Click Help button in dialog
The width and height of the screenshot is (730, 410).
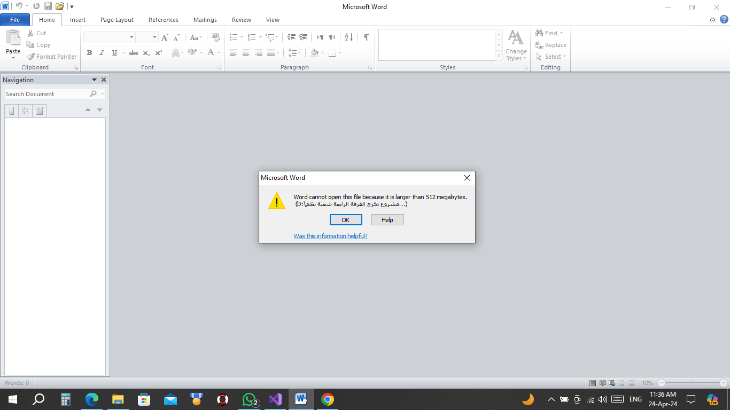pyautogui.click(x=387, y=220)
